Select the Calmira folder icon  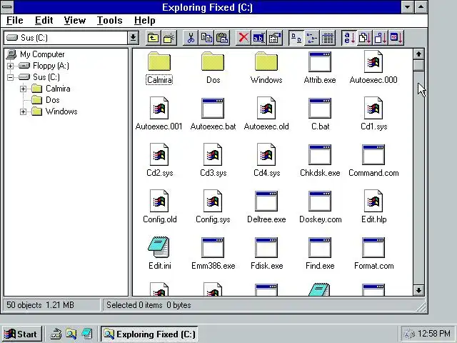coord(159,61)
